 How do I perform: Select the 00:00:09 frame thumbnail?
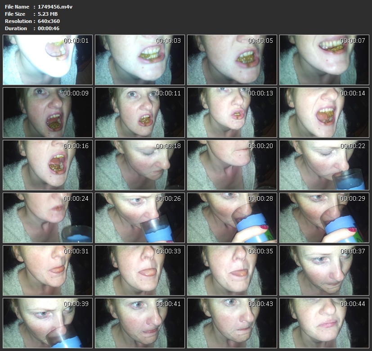(x=48, y=112)
